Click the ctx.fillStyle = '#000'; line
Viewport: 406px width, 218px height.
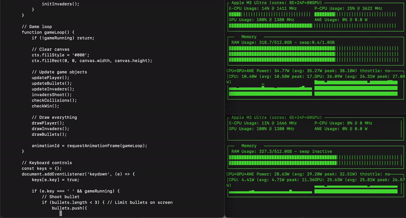(x=60, y=55)
